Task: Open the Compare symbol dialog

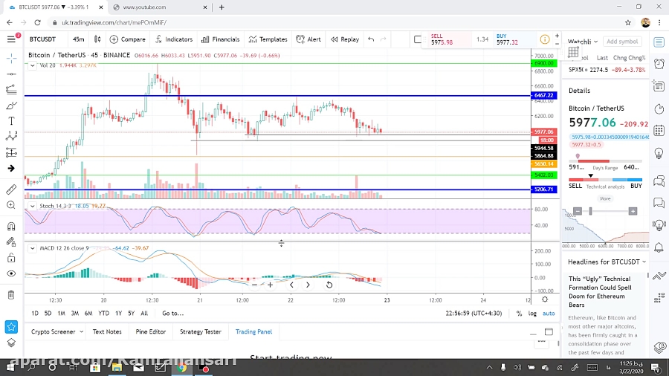Action: pos(128,39)
